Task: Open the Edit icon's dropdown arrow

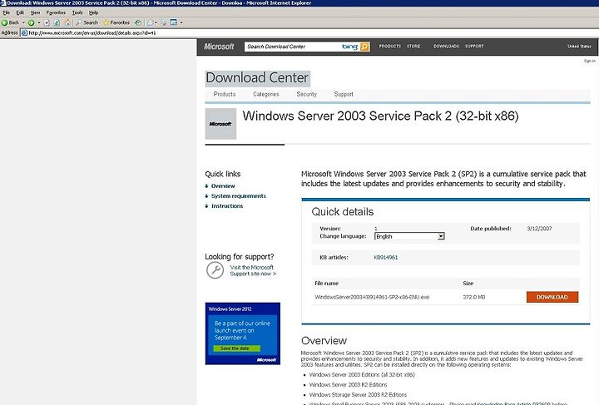Action: coord(181,22)
